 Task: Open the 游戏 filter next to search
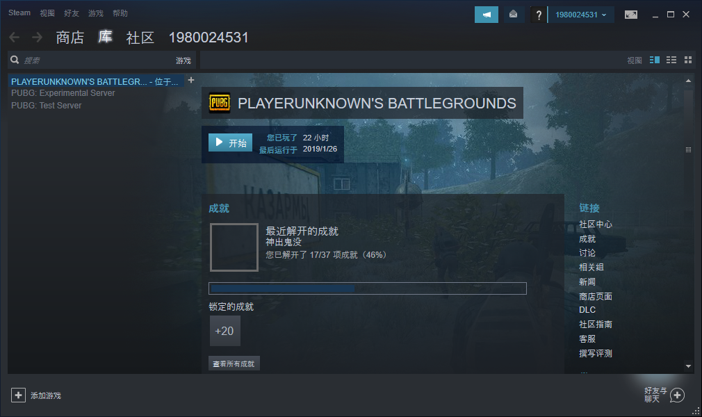coord(183,60)
